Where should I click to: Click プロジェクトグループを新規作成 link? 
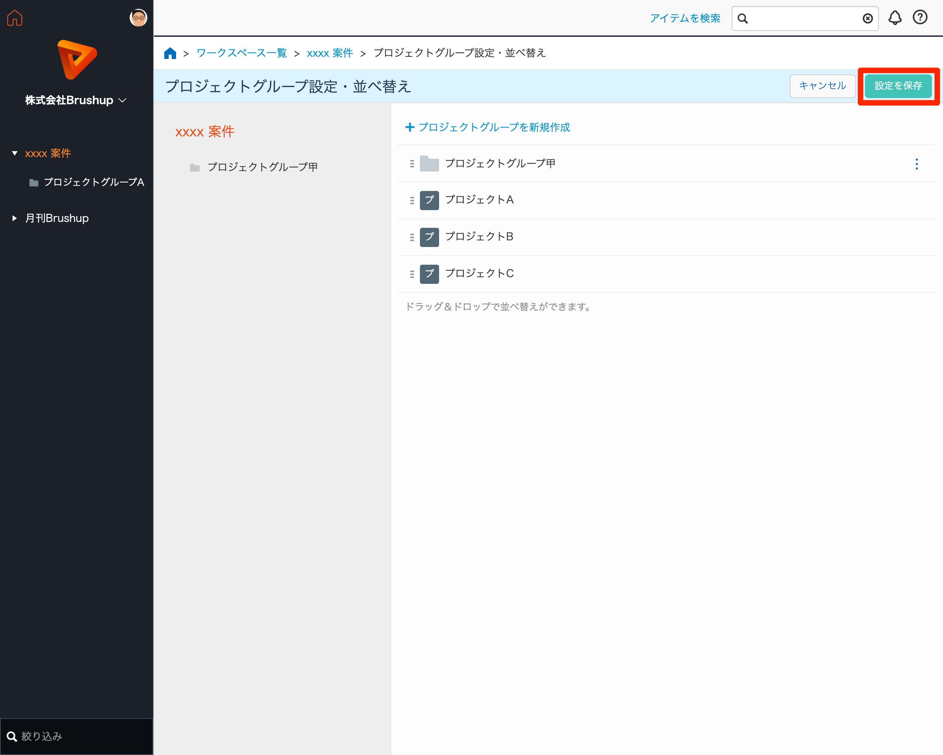click(488, 127)
